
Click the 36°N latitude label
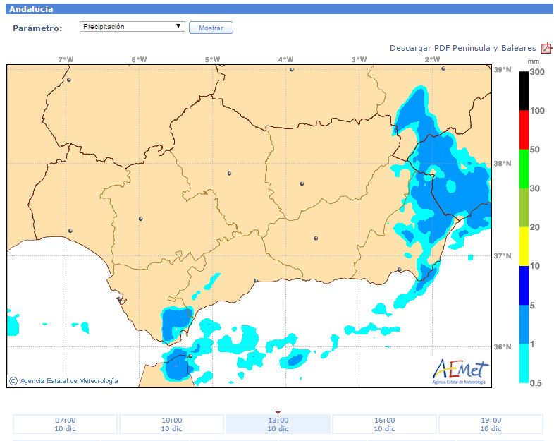(503, 346)
